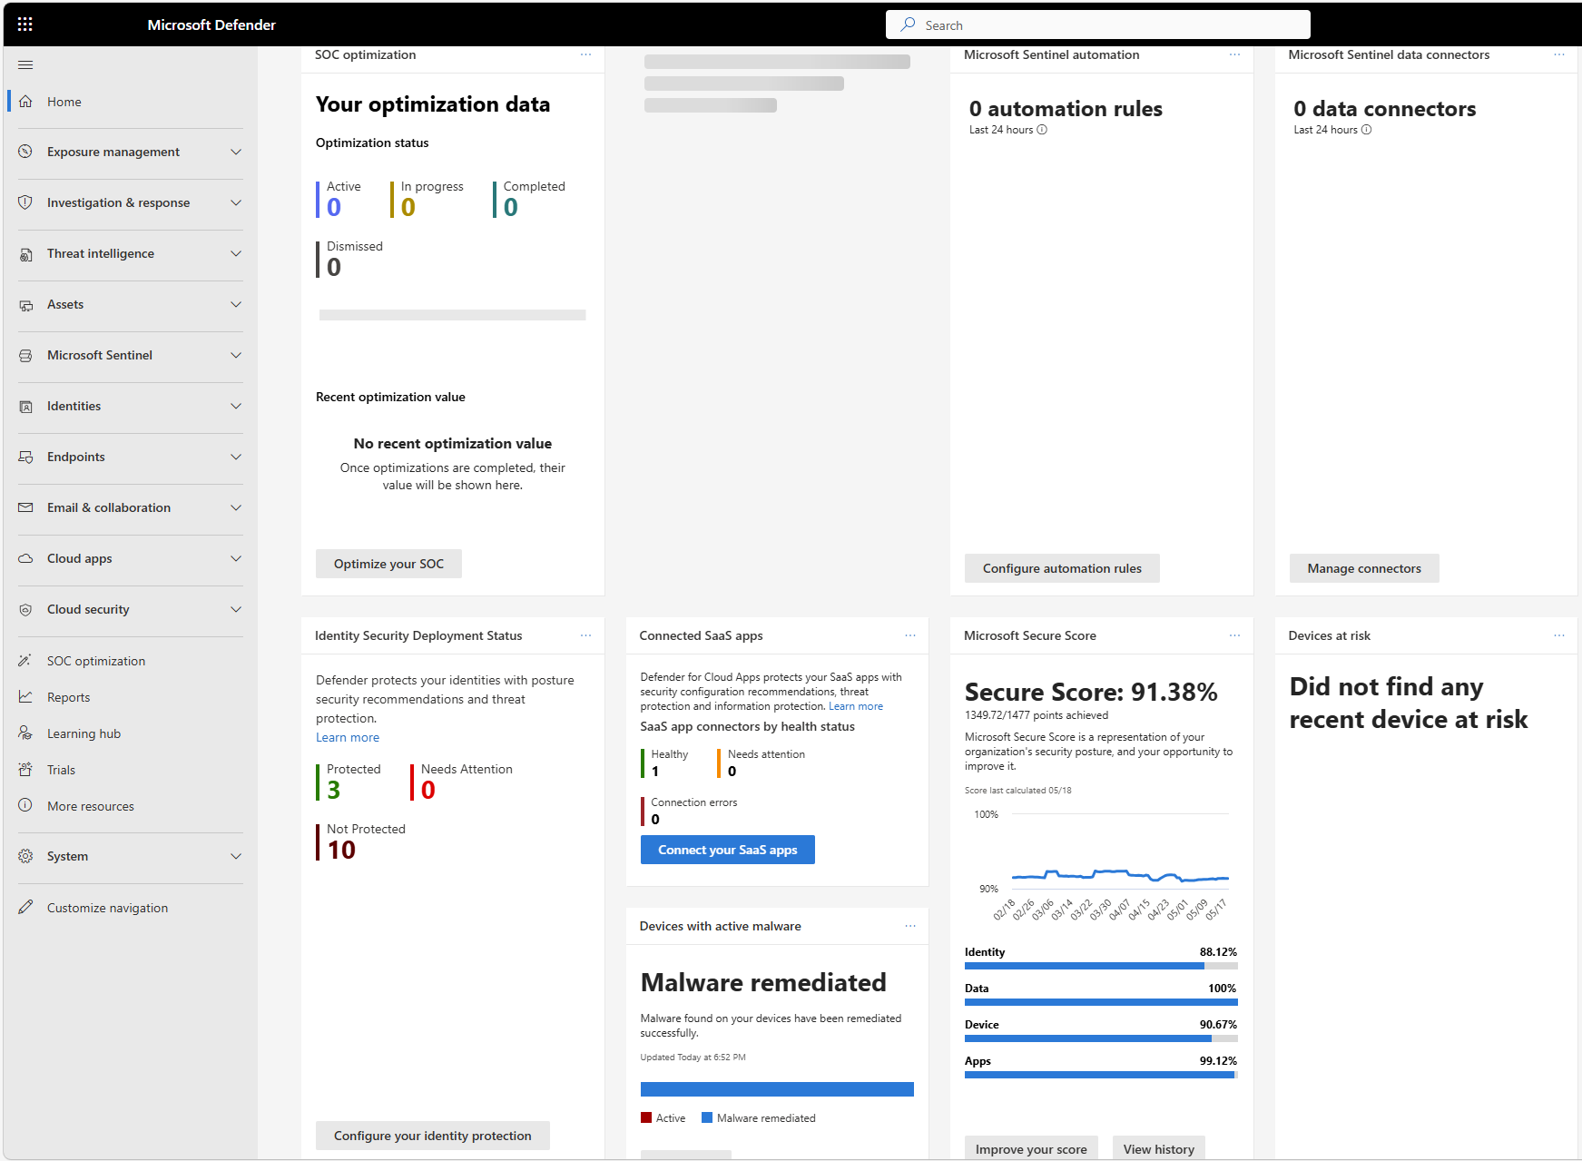Open Sentinel data connectors card options menu
This screenshot has height=1161, width=1582.
(x=1558, y=54)
